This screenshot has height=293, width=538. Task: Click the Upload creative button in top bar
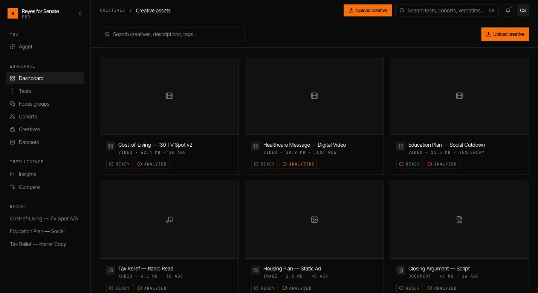[368, 11]
